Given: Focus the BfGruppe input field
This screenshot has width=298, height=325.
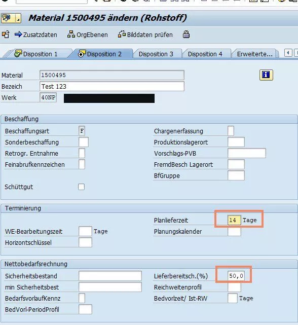Looking at the screenshot, I should 236,175.
